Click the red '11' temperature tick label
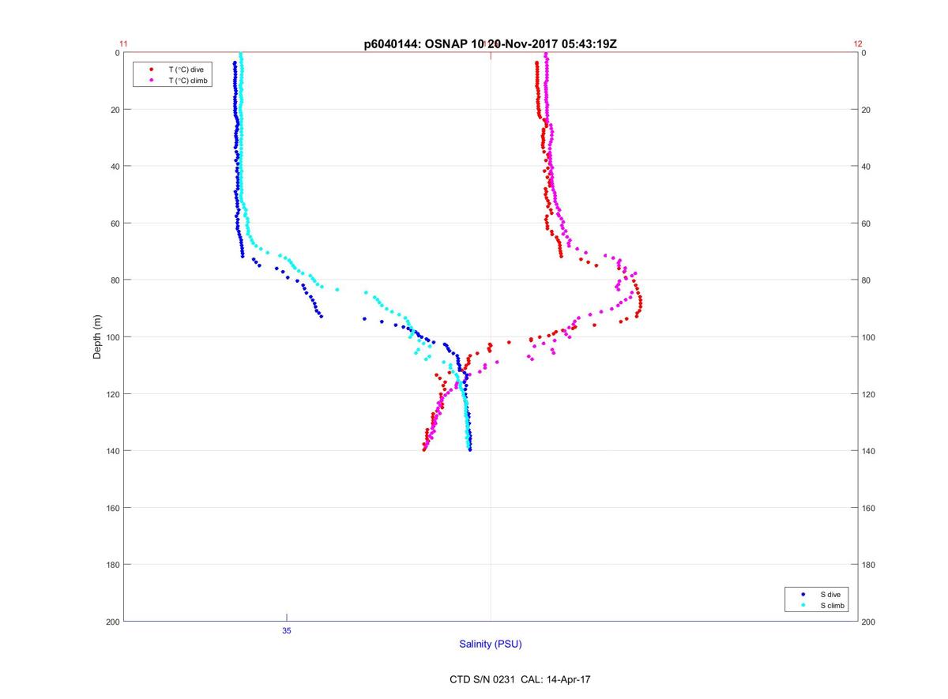The image size is (948, 699). (x=123, y=44)
